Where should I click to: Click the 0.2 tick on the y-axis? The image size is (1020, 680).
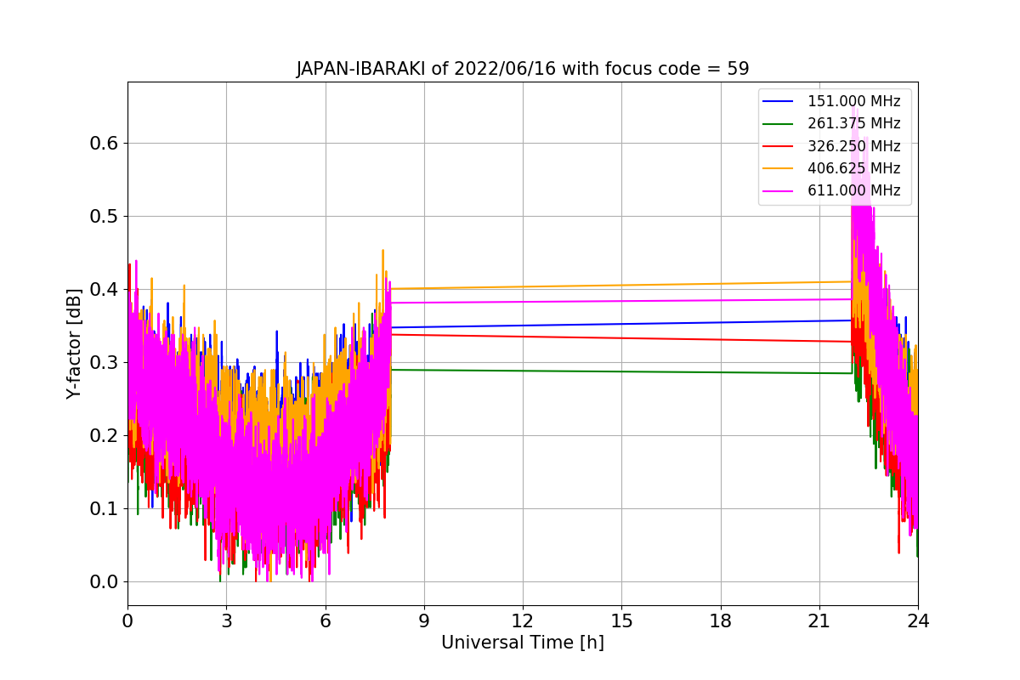pyautogui.click(x=104, y=435)
